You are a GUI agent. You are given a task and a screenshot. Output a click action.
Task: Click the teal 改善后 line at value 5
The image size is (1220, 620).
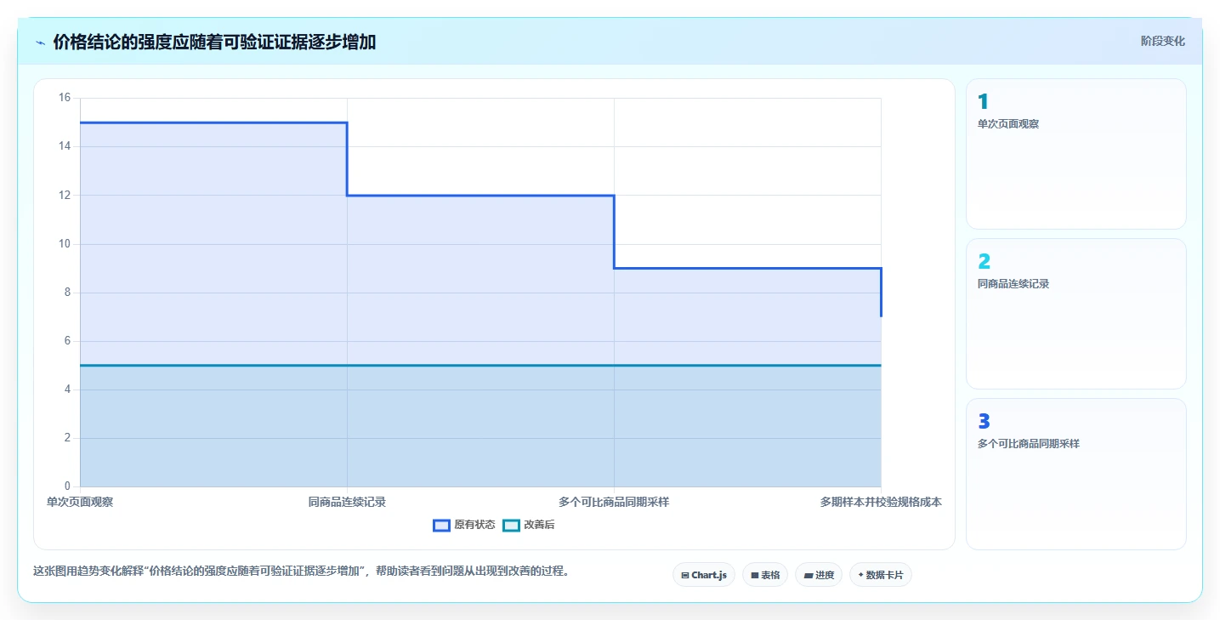pos(480,365)
